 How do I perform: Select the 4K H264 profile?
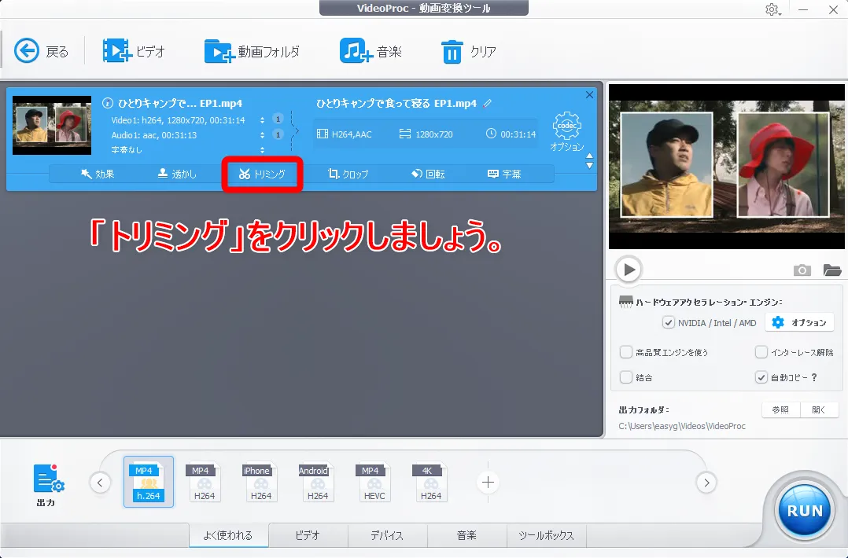(430, 482)
